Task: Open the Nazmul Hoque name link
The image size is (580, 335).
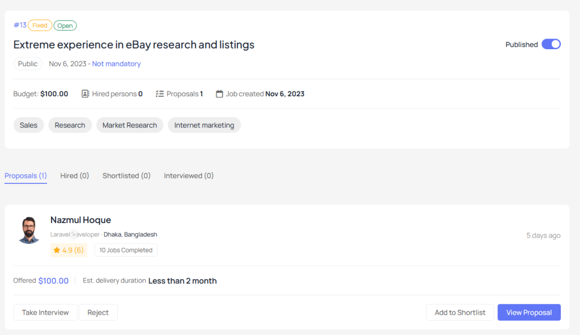Action: click(x=80, y=220)
